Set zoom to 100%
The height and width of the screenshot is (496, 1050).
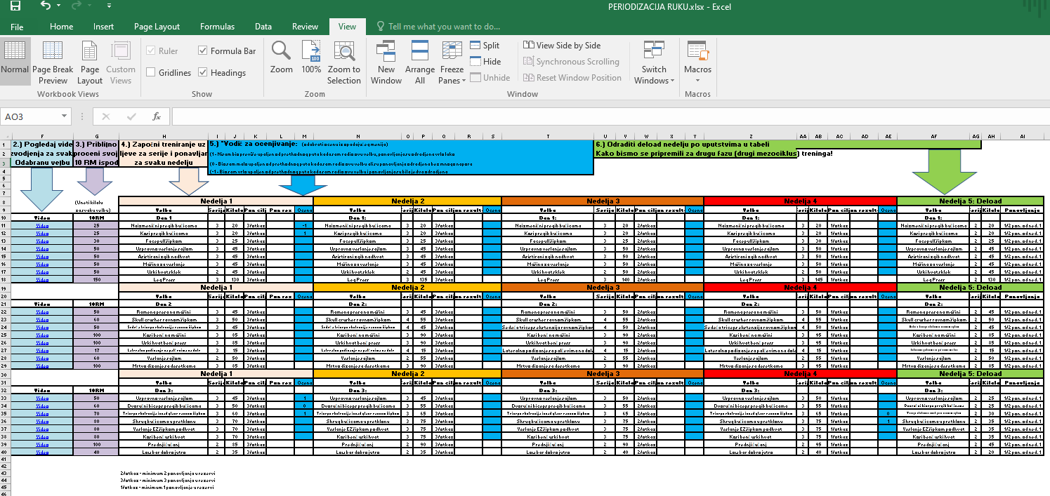click(311, 58)
